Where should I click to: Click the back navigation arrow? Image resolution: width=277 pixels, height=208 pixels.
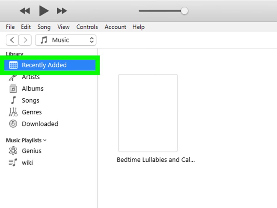[12, 40]
